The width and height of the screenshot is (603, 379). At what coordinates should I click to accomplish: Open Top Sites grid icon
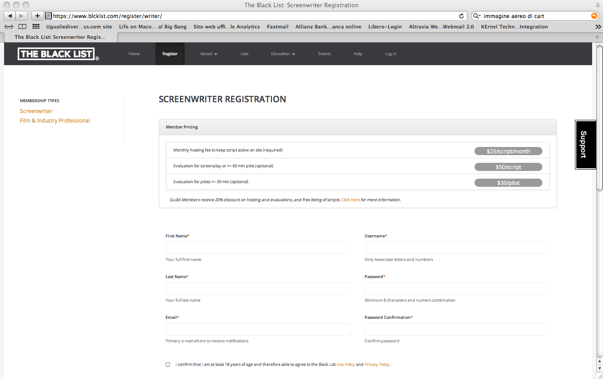coord(36,27)
